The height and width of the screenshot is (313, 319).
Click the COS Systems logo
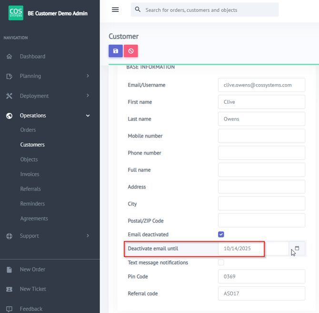pos(16,13)
